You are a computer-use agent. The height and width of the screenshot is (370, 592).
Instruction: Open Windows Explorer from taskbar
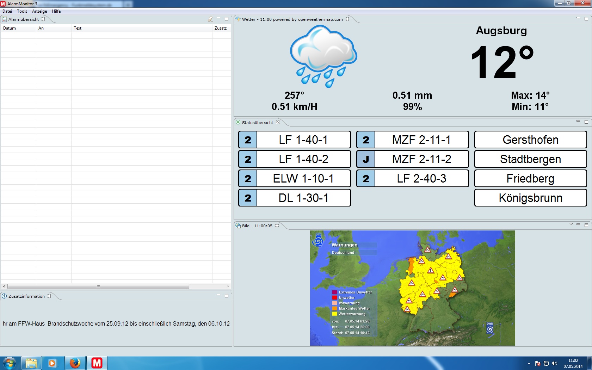click(x=31, y=363)
